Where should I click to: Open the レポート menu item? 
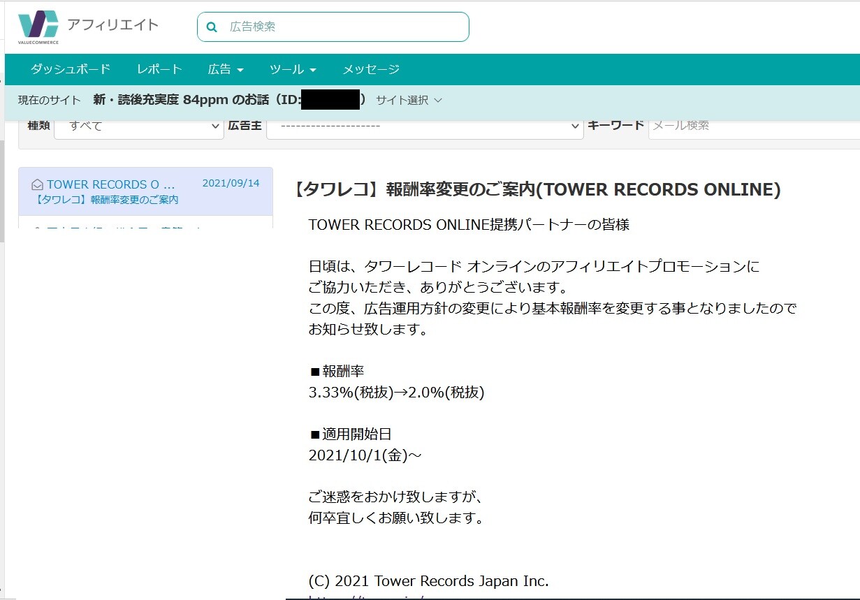[x=159, y=69]
